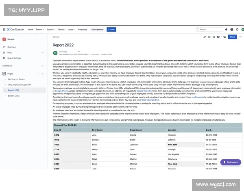Open the notifications icon in top bar
The height and width of the screenshot is (195, 244).
click(x=226, y=29)
